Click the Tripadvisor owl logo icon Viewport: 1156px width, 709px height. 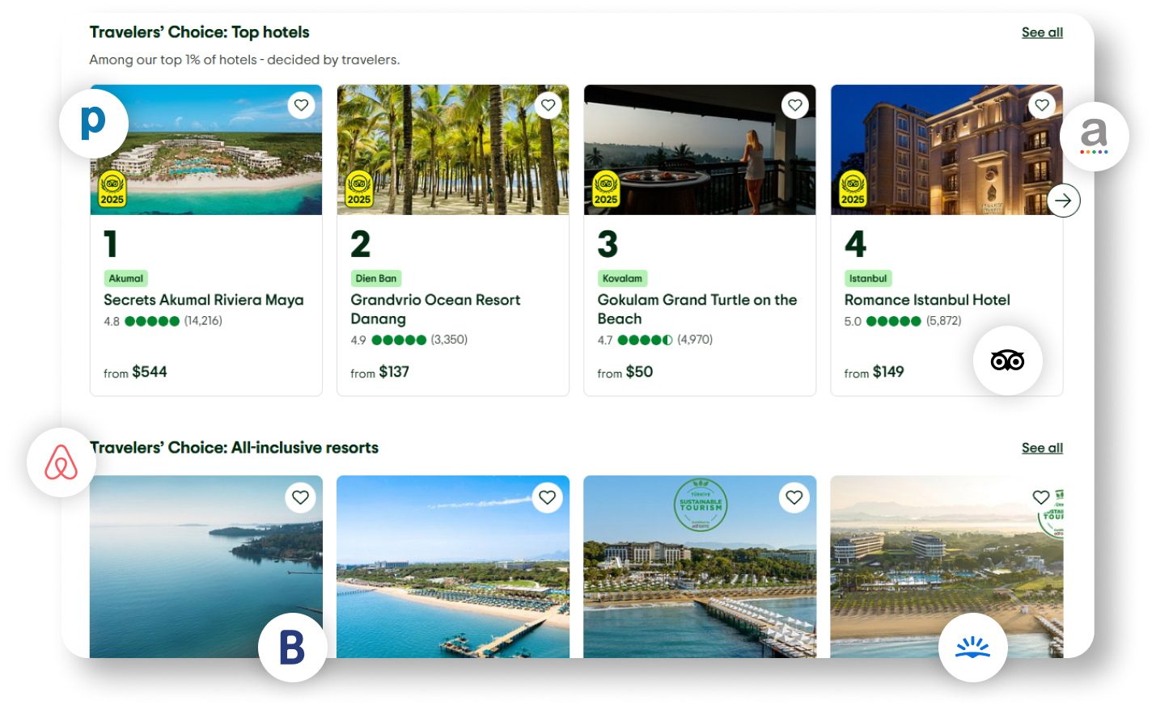click(x=1007, y=361)
